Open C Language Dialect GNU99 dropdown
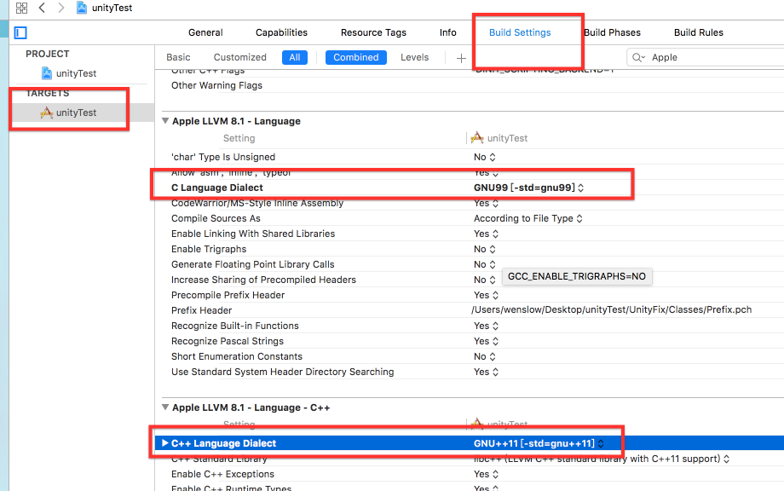This screenshot has height=491, width=784. 528,188
